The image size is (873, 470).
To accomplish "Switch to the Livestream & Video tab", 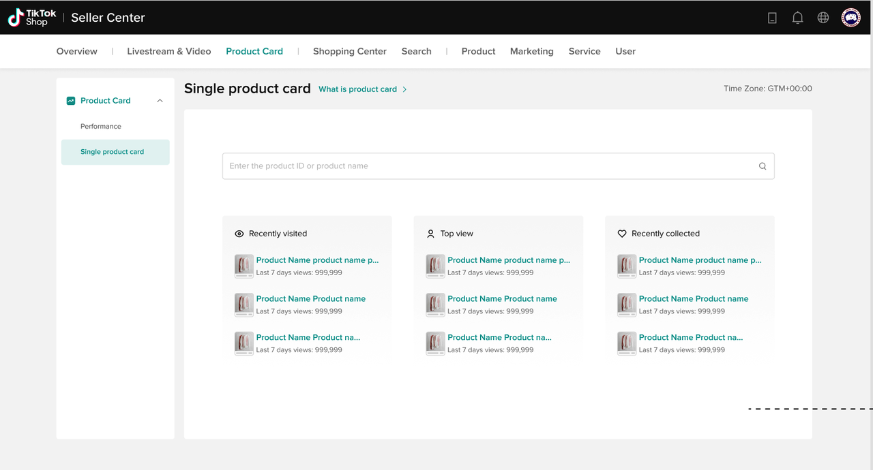I will click(x=168, y=51).
